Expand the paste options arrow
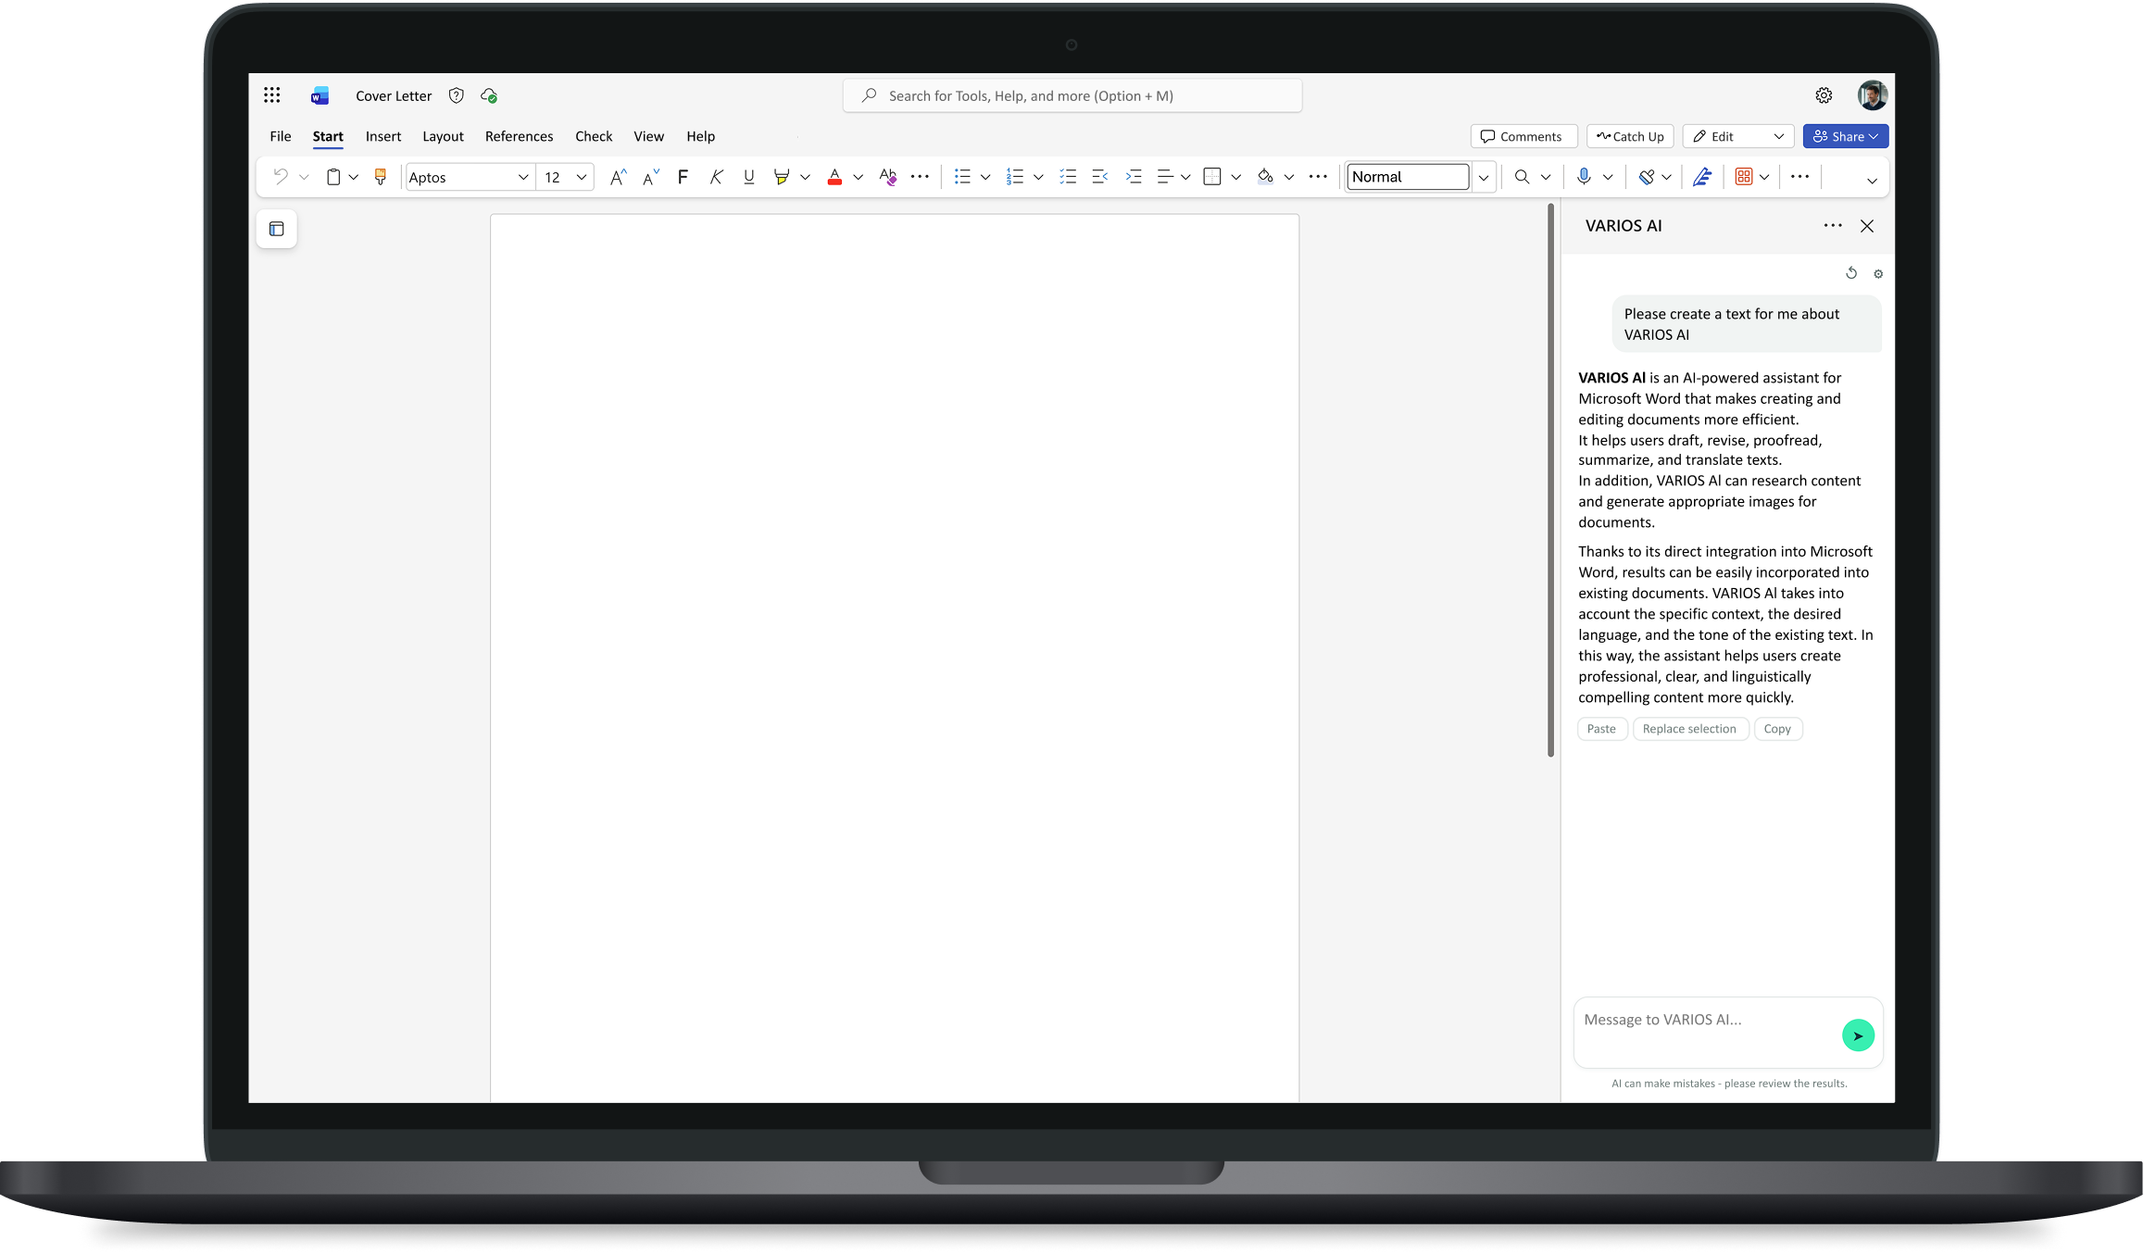The height and width of the screenshot is (1254, 2144). (354, 177)
